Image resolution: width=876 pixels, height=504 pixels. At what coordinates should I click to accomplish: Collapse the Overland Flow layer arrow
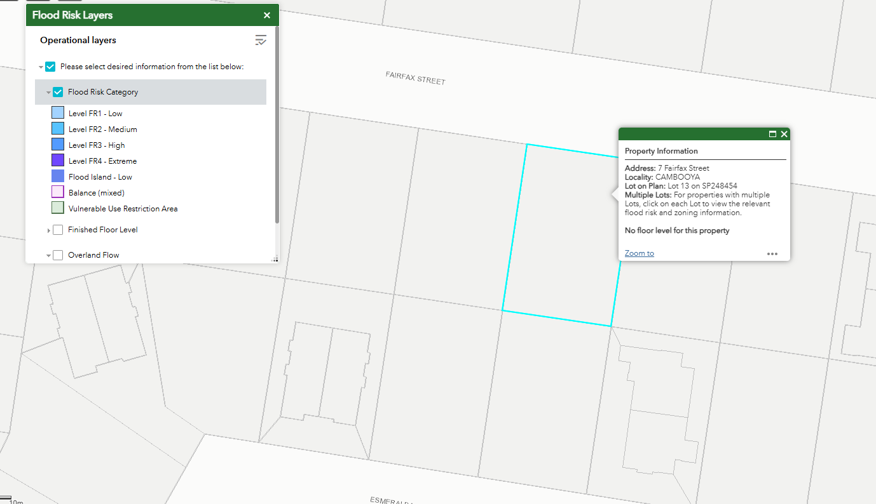pos(48,256)
